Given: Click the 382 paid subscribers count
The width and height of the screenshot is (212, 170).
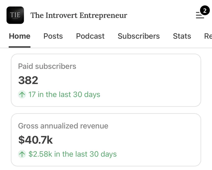Looking at the screenshot, I should point(28,80).
